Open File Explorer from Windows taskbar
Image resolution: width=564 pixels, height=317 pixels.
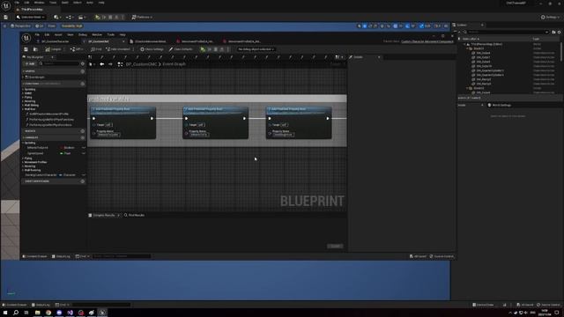point(37,313)
